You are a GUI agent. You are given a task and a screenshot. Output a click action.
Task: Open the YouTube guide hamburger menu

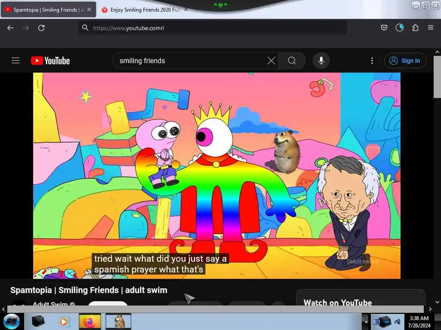[x=16, y=61]
